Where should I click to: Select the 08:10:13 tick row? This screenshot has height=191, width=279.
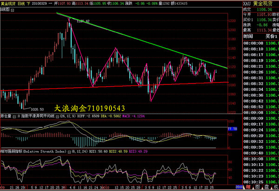coord(261,165)
